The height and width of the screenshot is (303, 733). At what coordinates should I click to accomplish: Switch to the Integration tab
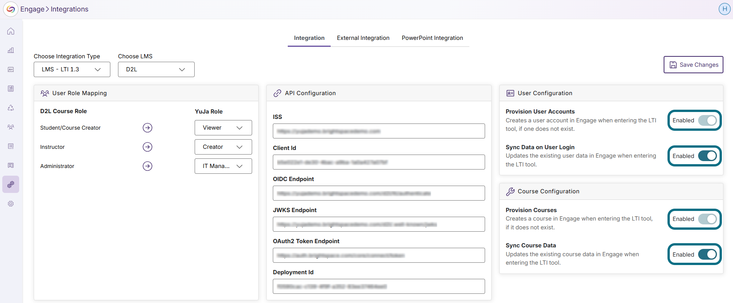point(309,38)
